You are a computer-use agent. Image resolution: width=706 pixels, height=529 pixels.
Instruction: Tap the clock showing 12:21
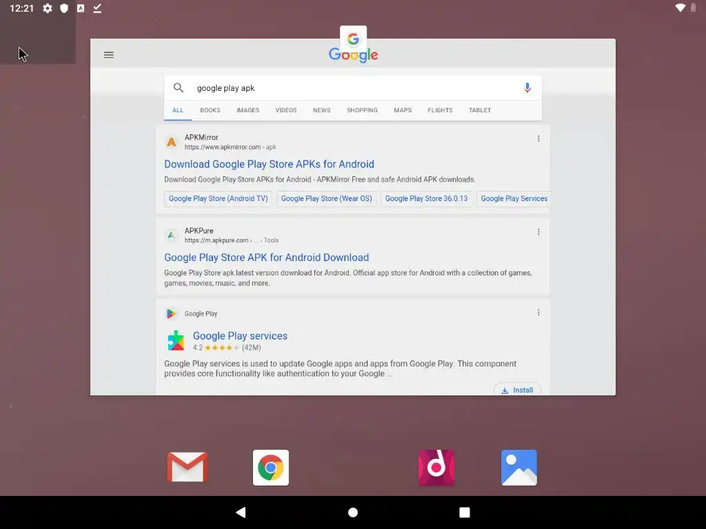coord(21,8)
